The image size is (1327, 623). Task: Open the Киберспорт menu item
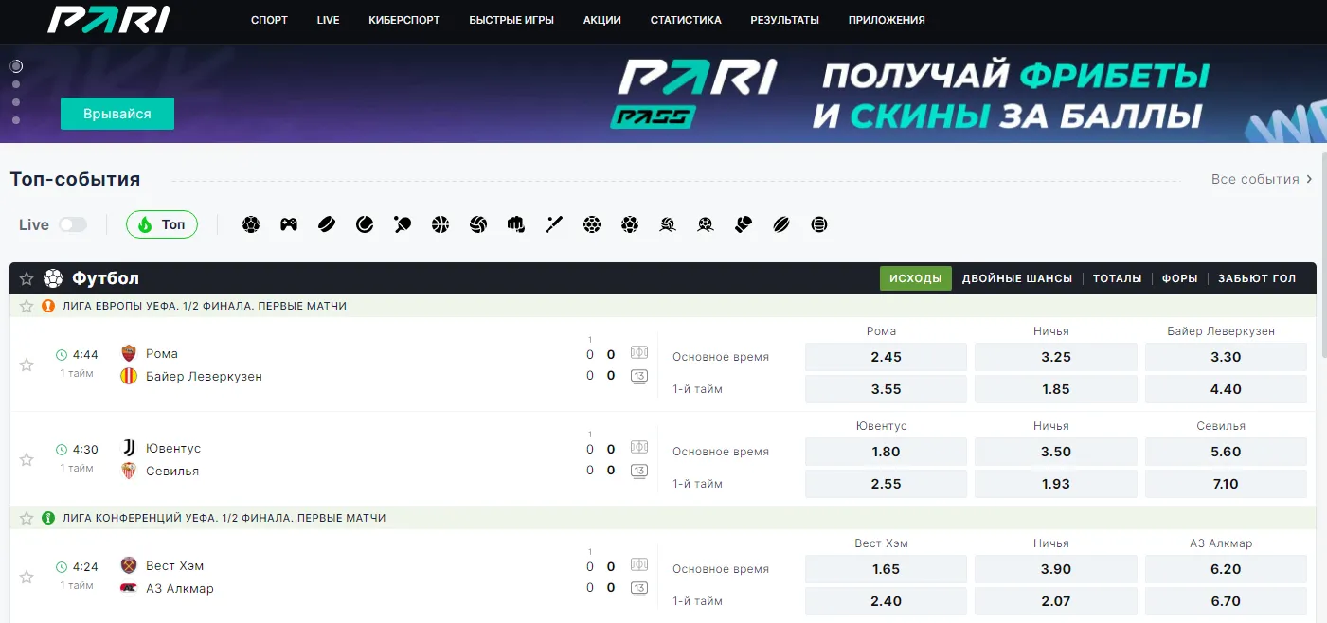403,20
